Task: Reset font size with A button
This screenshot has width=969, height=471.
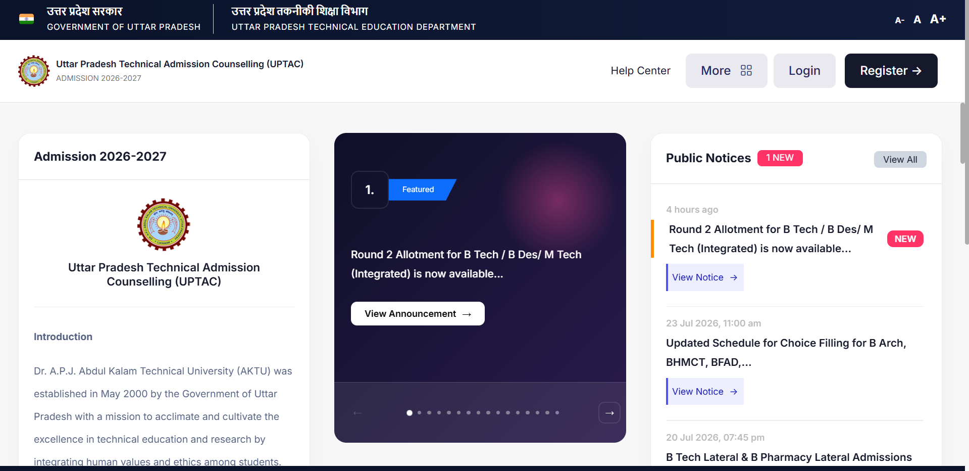Action: (917, 20)
